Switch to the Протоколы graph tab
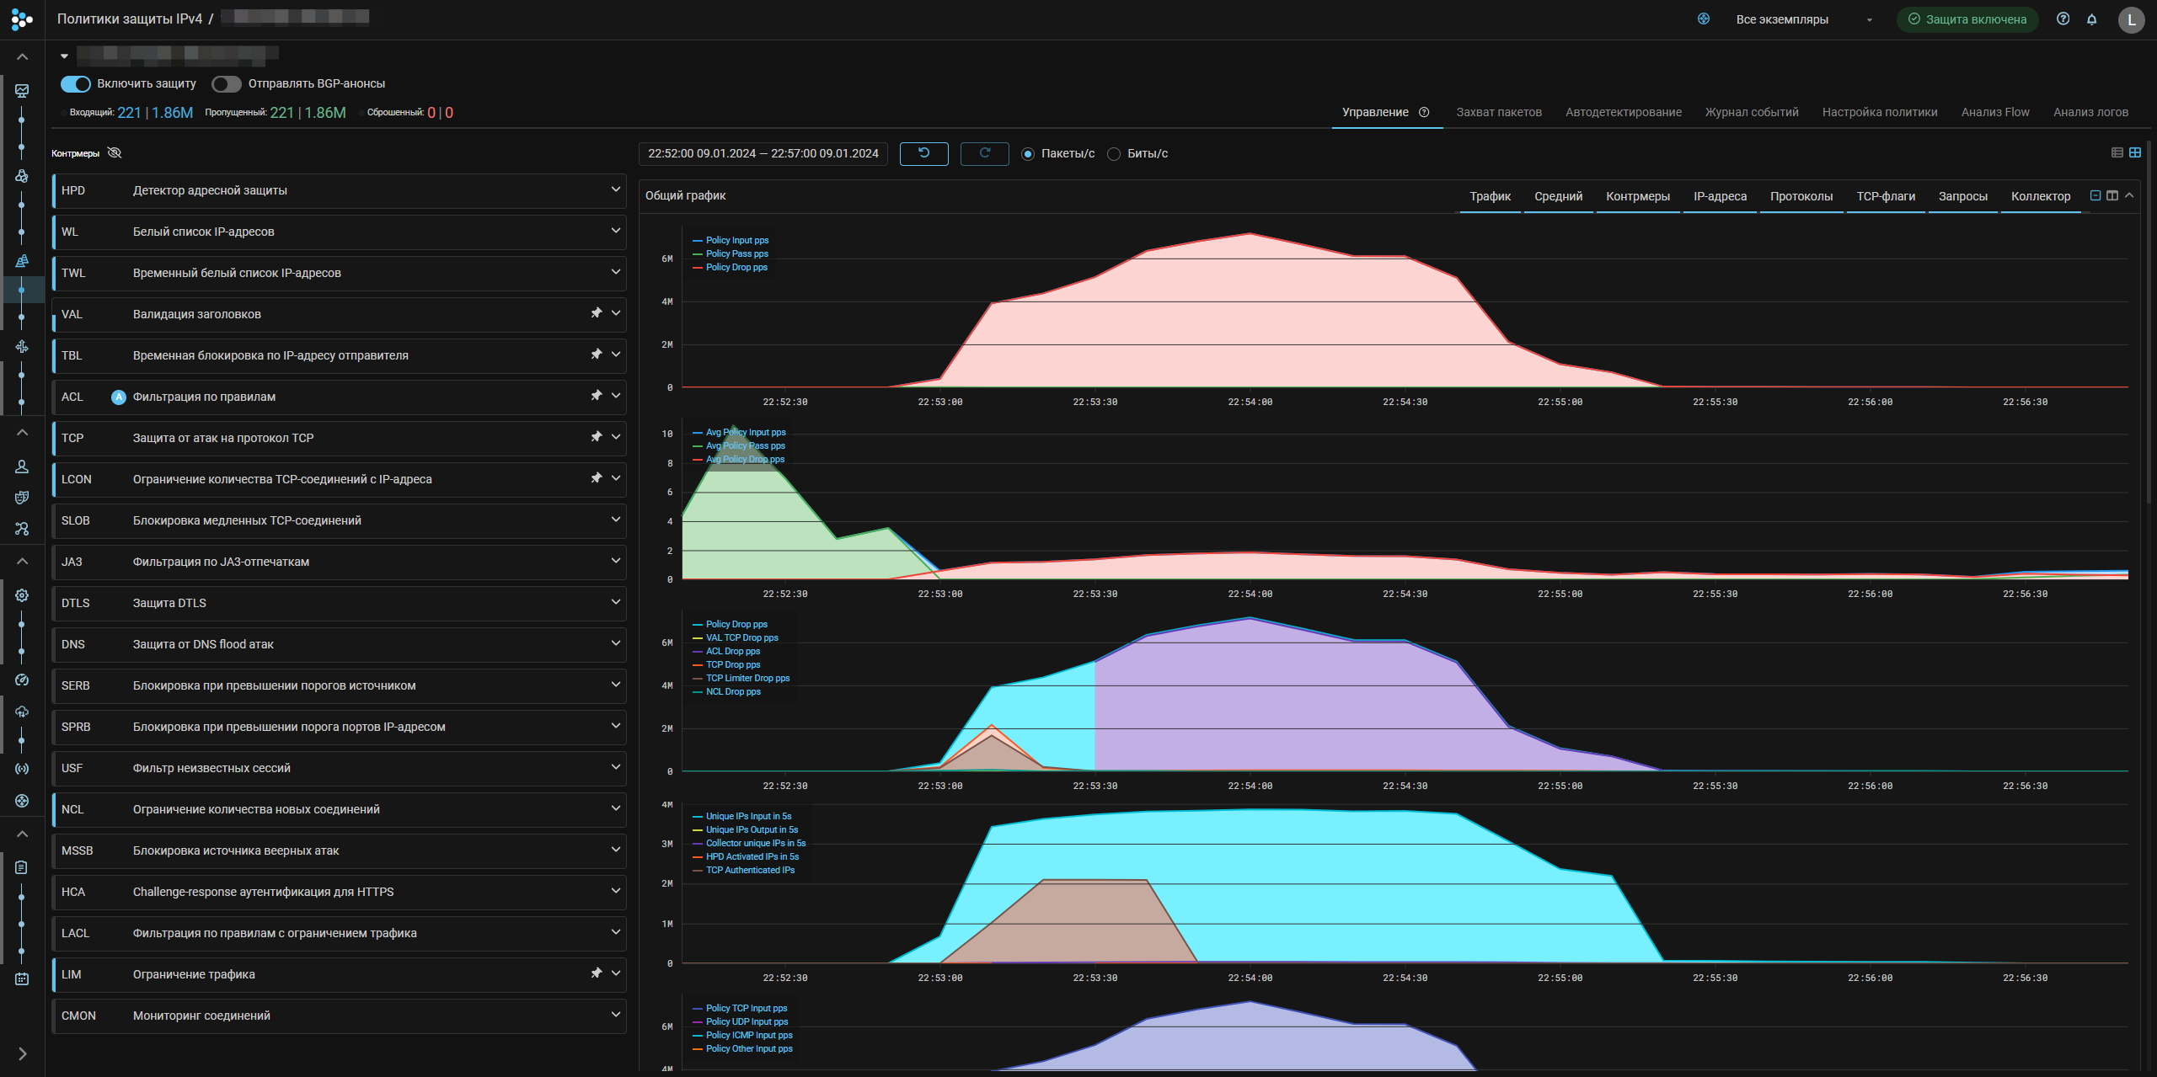 coord(1801,196)
